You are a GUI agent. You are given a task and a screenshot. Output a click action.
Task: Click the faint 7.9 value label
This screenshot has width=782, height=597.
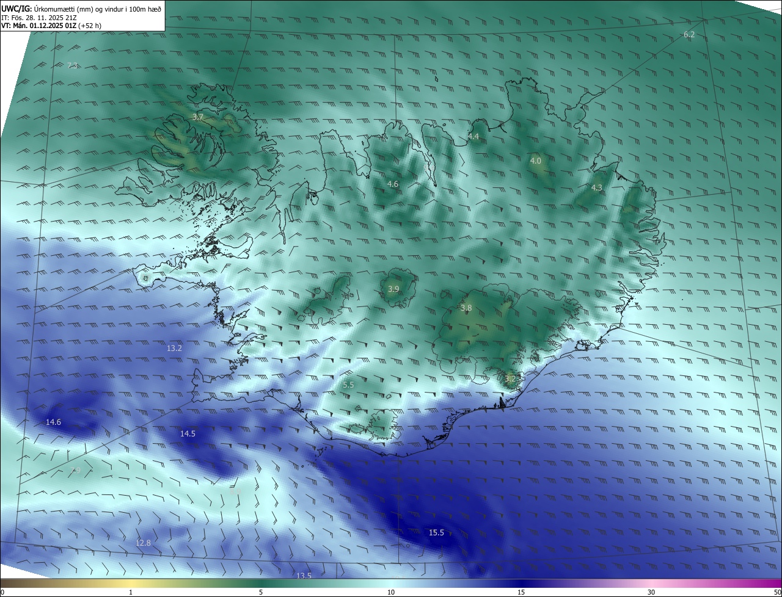click(75, 470)
